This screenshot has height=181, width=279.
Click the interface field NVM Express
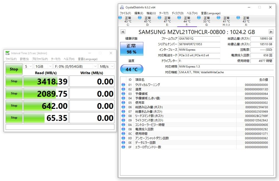199,50
